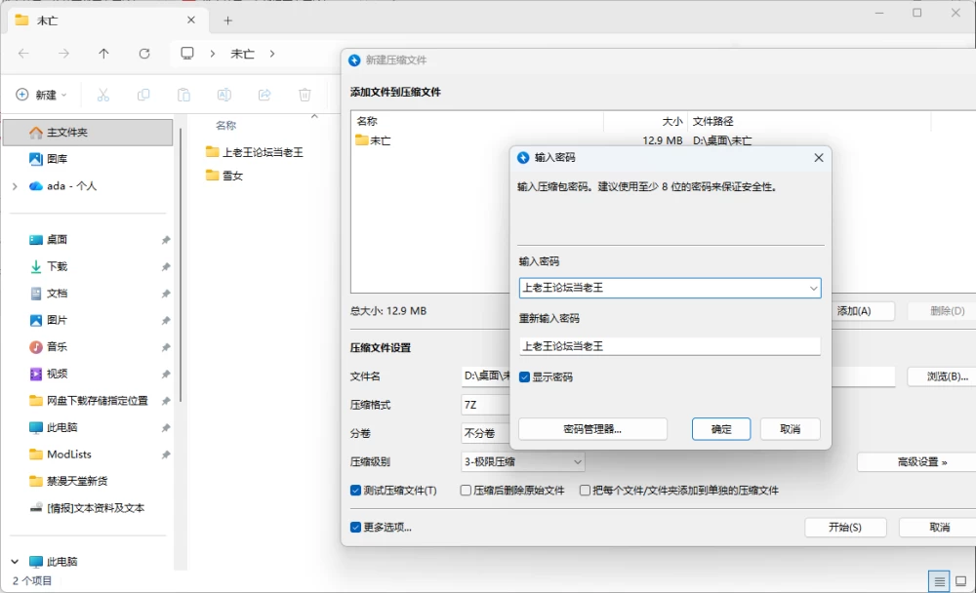This screenshot has width=976, height=593.
Task: Add a new Explorer tab with plus button
Action: point(227,20)
